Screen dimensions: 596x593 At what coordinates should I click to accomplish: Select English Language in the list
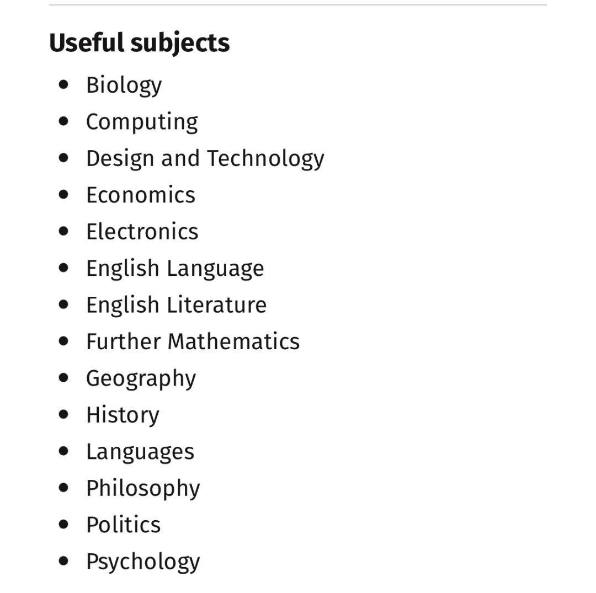coord(175,269)
